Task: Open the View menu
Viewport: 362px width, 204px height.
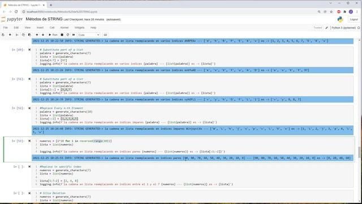Action: 28,28
